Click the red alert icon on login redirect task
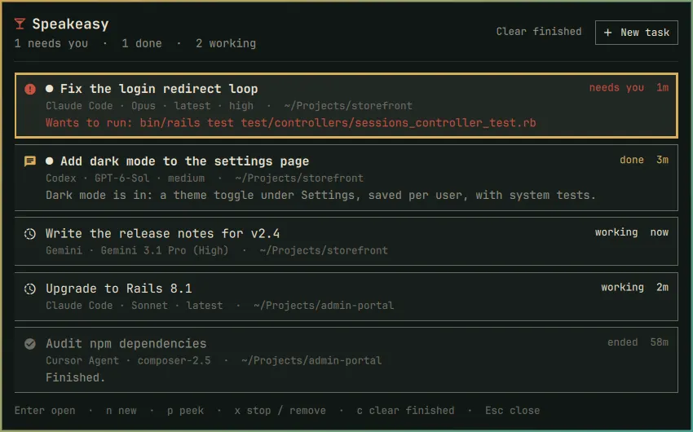Viewport: 693px width, 432px height. pyautogui.click(x=30, y=89)
